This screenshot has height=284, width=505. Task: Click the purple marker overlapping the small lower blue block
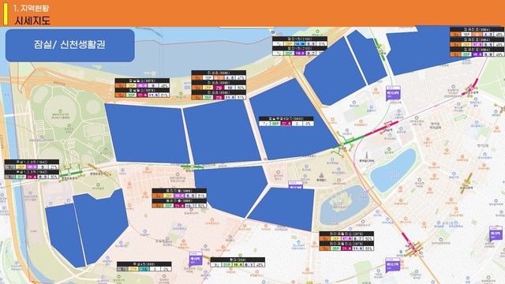[x=295, y=185]
